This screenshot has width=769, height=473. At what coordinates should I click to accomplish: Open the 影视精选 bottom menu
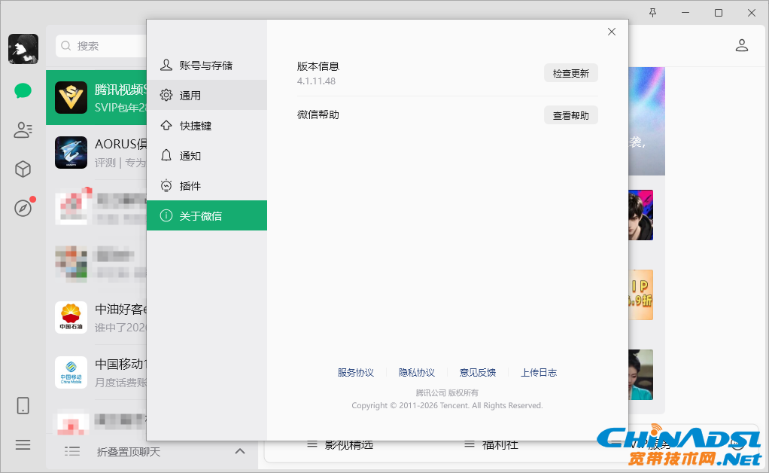(x=340, y=445)
